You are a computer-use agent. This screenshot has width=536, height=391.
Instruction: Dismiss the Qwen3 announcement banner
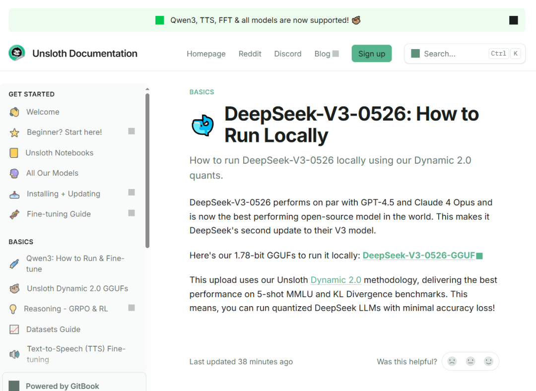pos(514,20)
